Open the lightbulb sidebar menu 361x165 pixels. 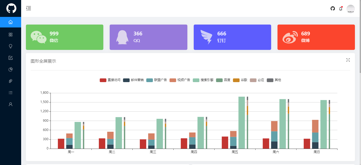point(11,46)
